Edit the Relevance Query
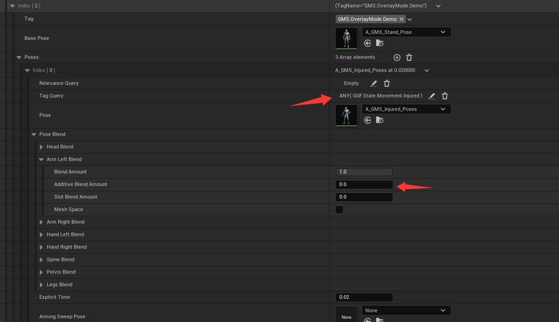559x322 pixels. point(374,83)
